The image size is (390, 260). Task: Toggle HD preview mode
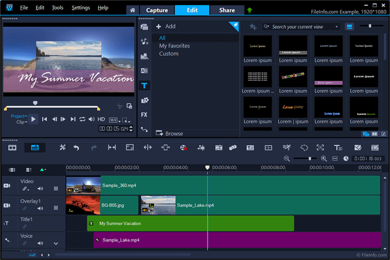[x=101, y=119]
